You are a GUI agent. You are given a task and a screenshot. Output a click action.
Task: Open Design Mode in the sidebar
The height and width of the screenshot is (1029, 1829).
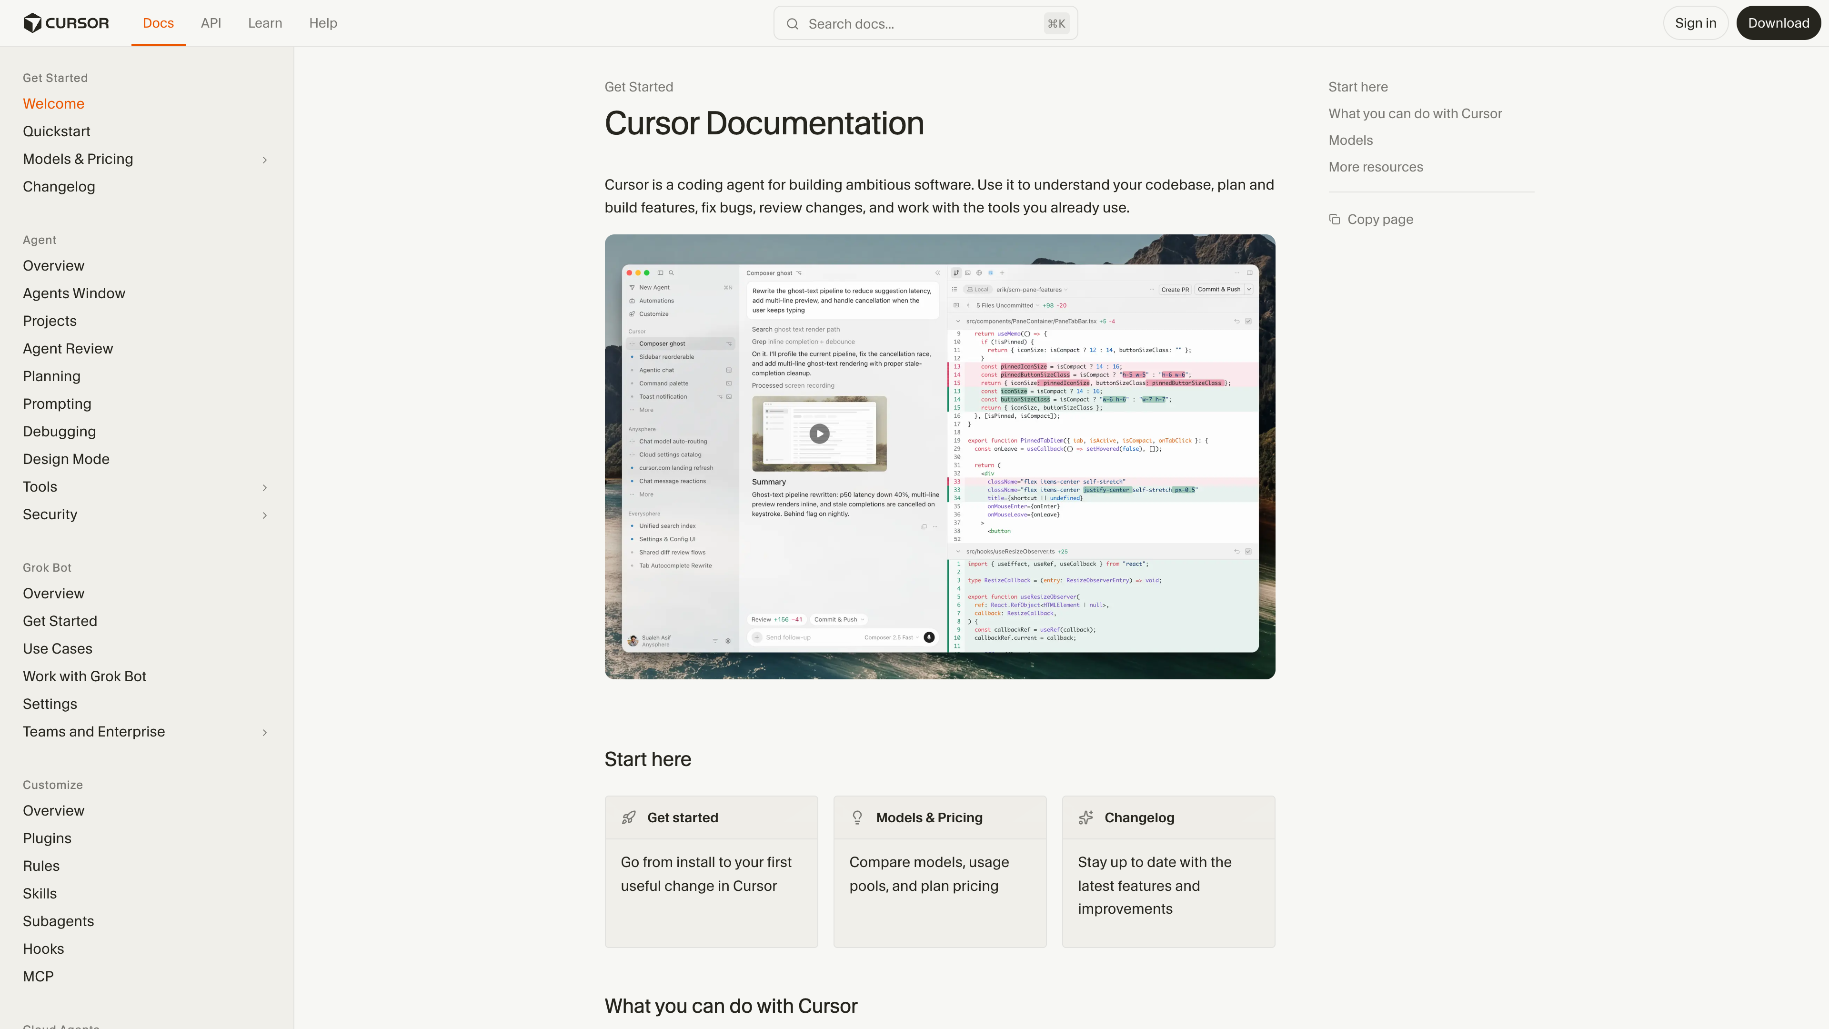pyautogui.click(x=66, y=459)
